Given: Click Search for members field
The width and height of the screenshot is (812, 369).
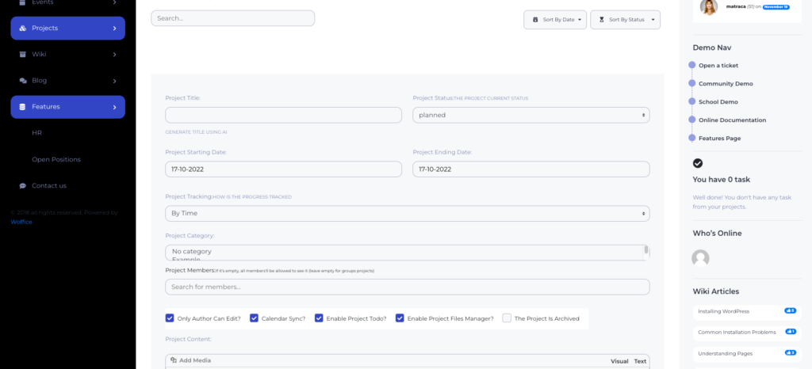Looking at the screenshot, I should 407,287.
